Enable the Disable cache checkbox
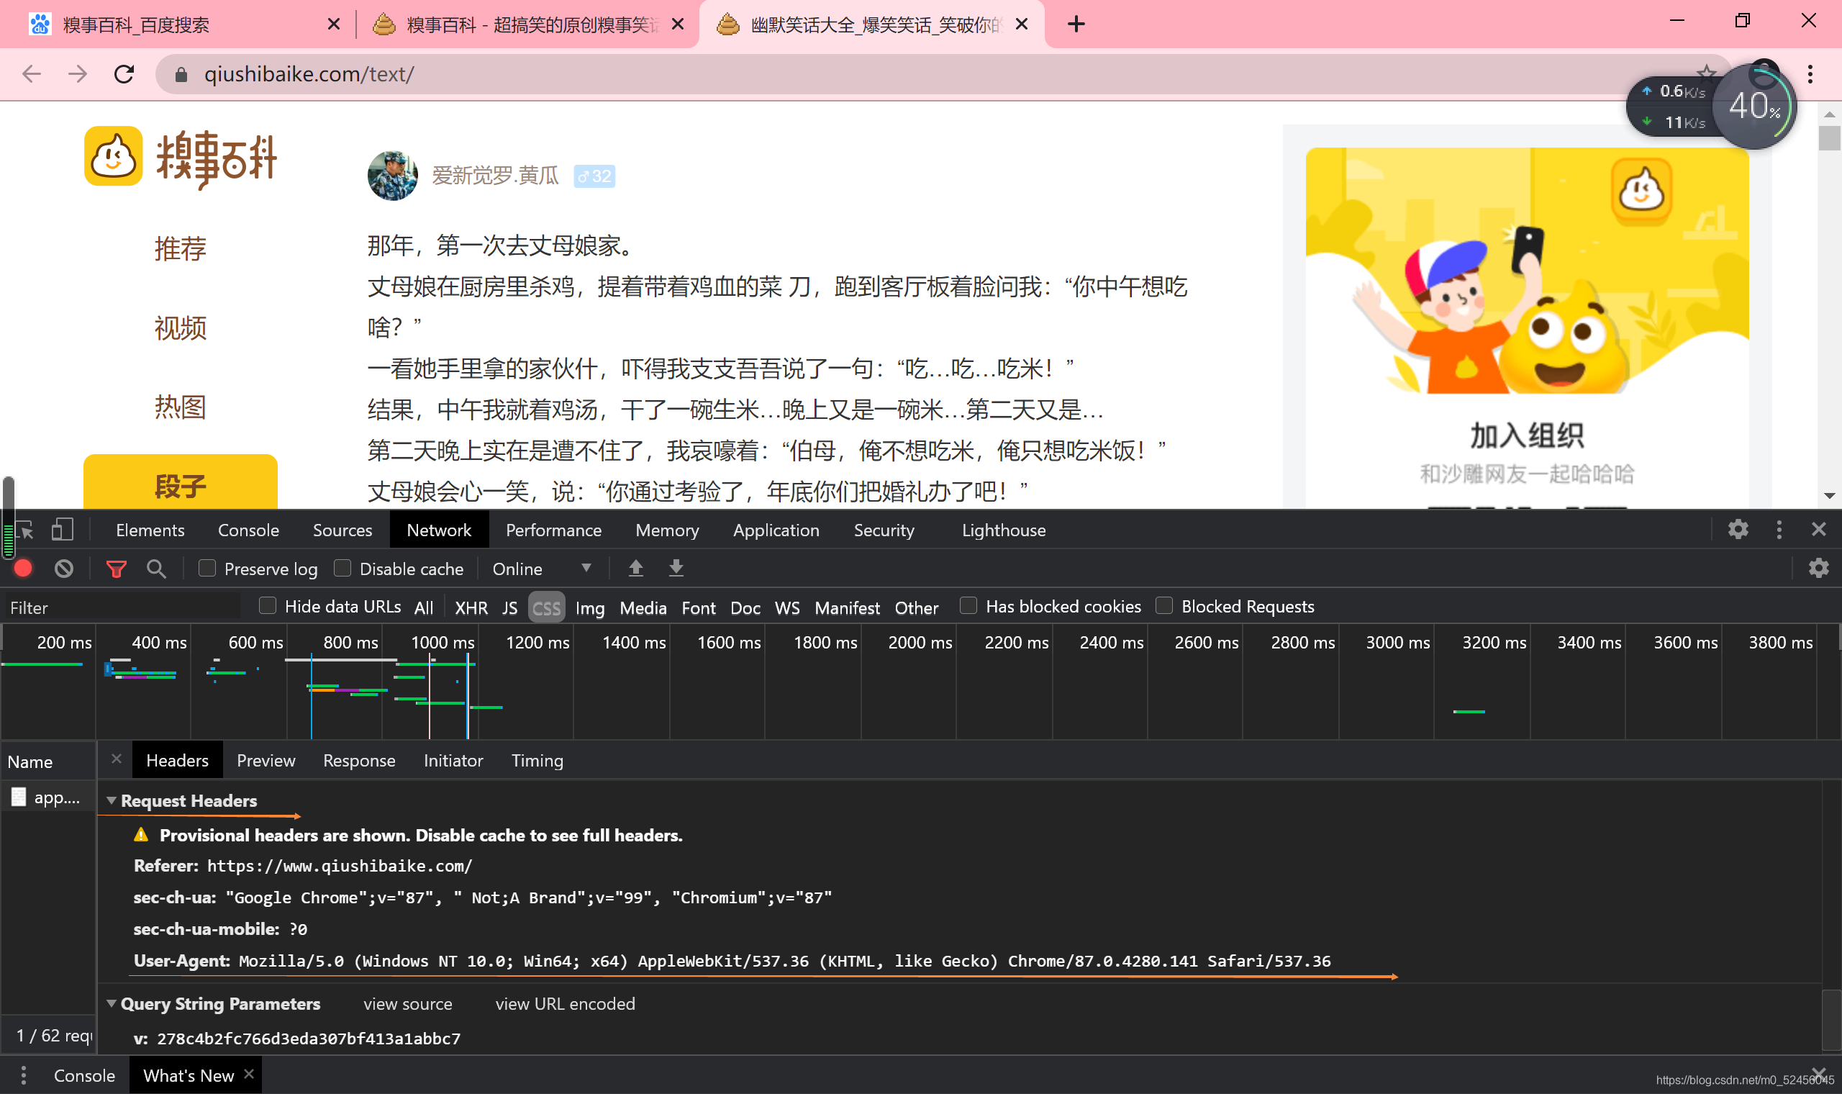Image resolution: width=1842 pixels, height=1094 pixels. pos(342,568)
